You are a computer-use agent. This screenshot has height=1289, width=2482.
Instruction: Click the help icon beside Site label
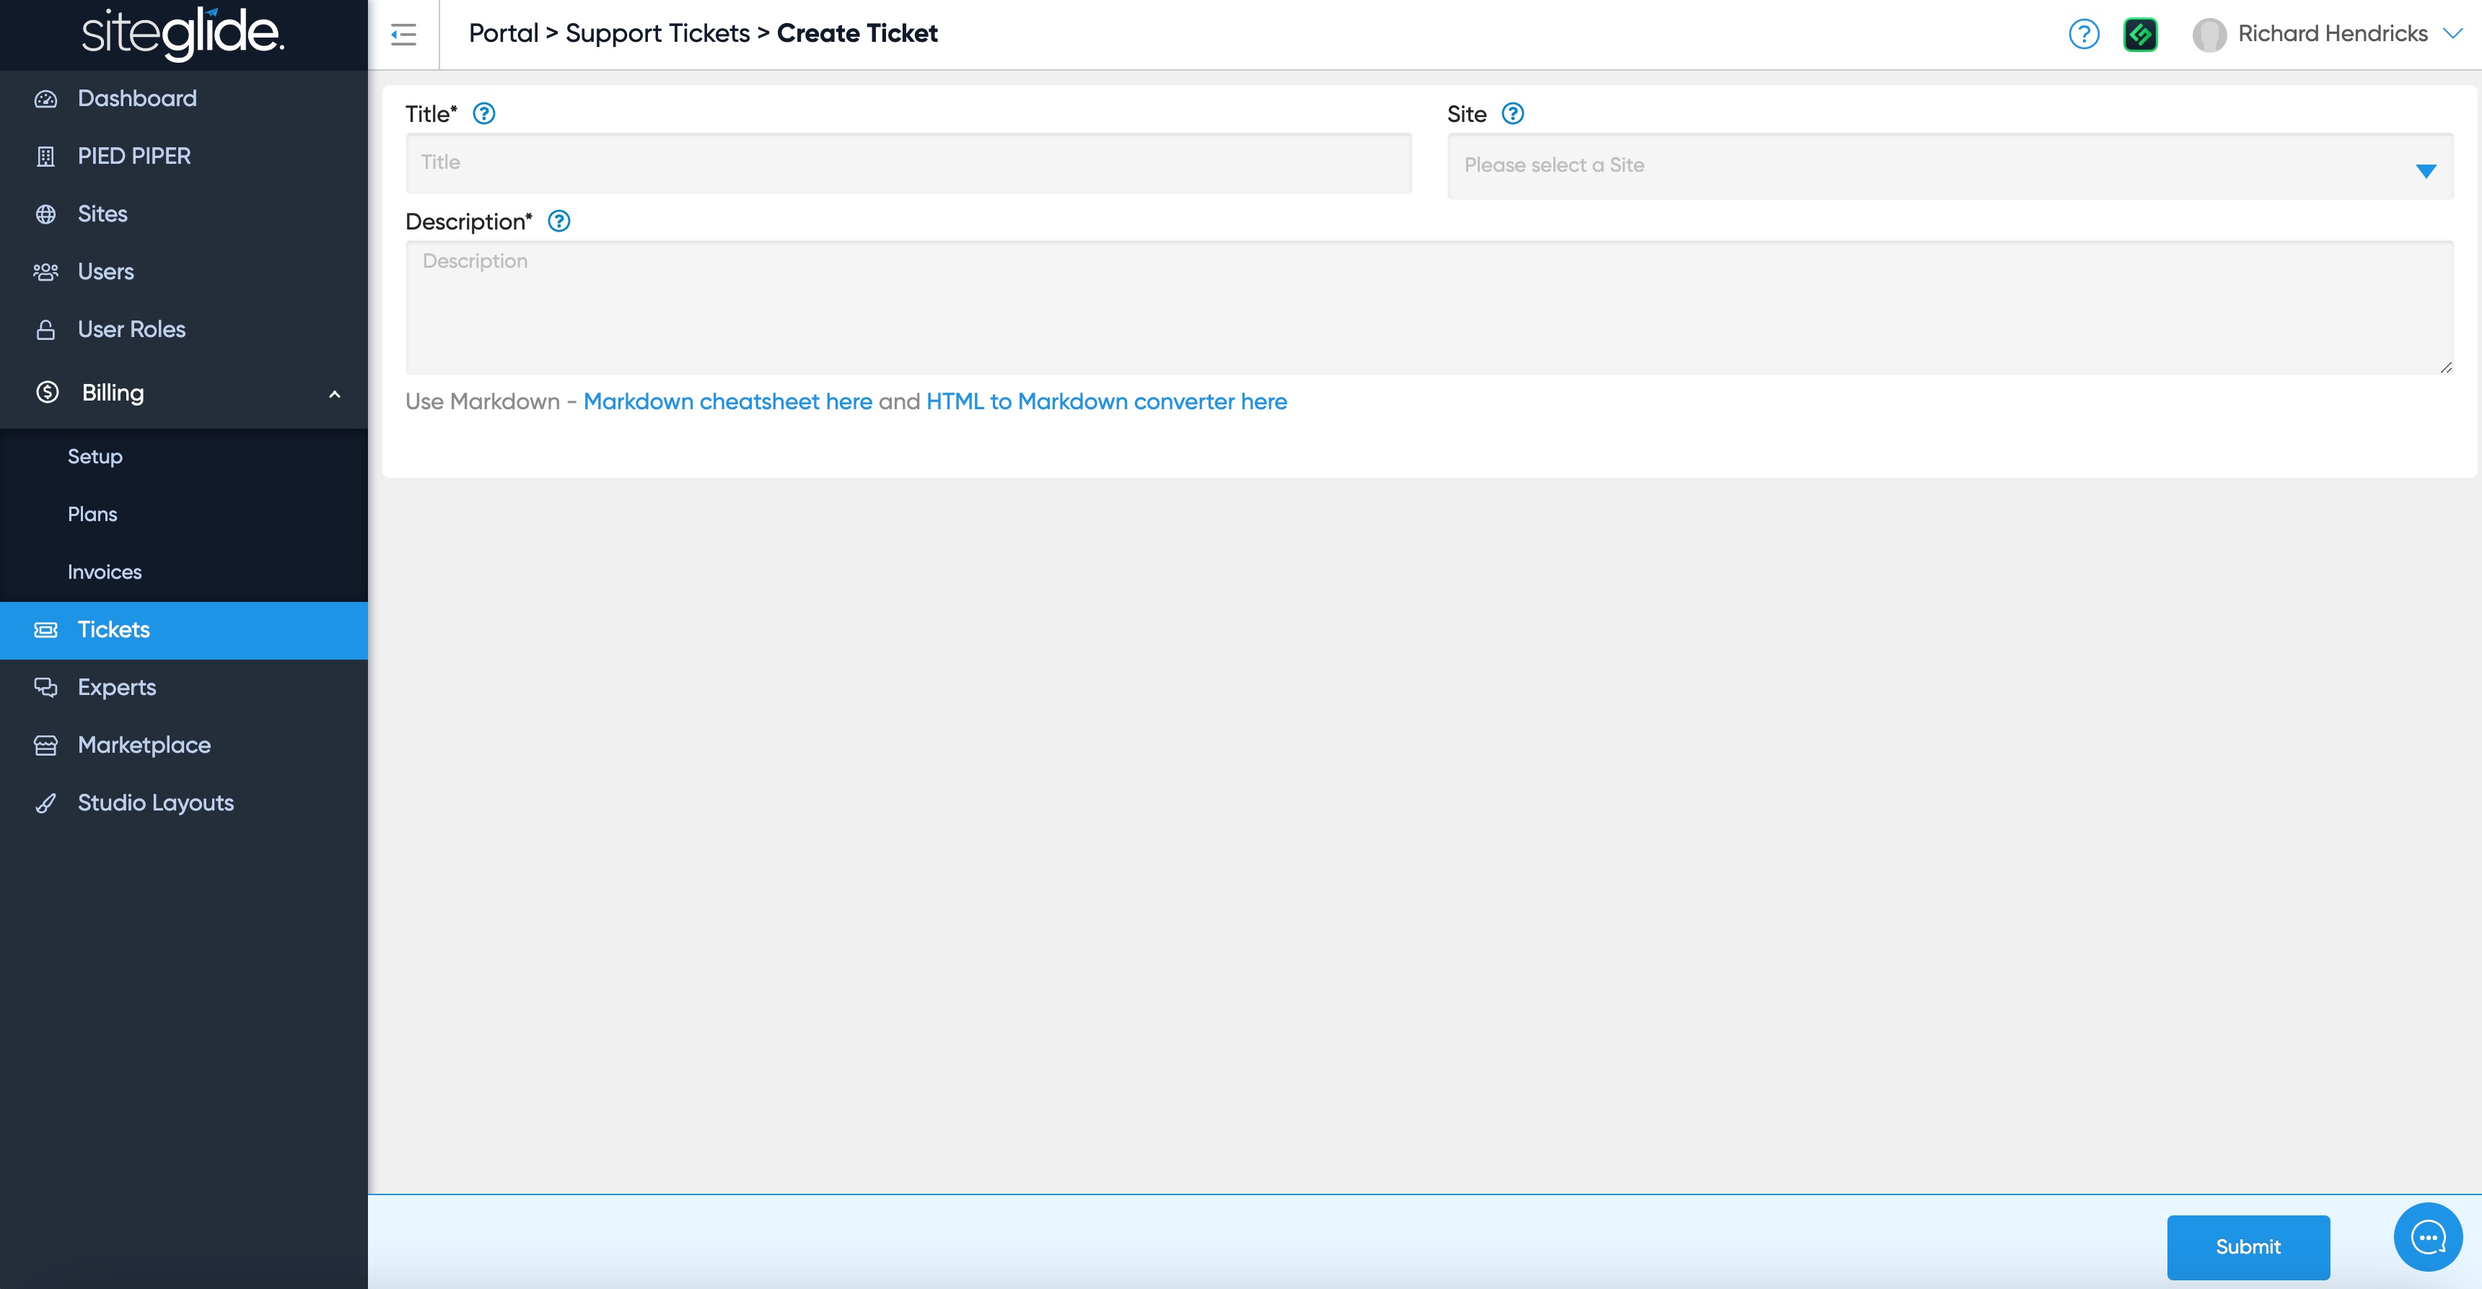pyautogui.click(x=1513, y=114)
